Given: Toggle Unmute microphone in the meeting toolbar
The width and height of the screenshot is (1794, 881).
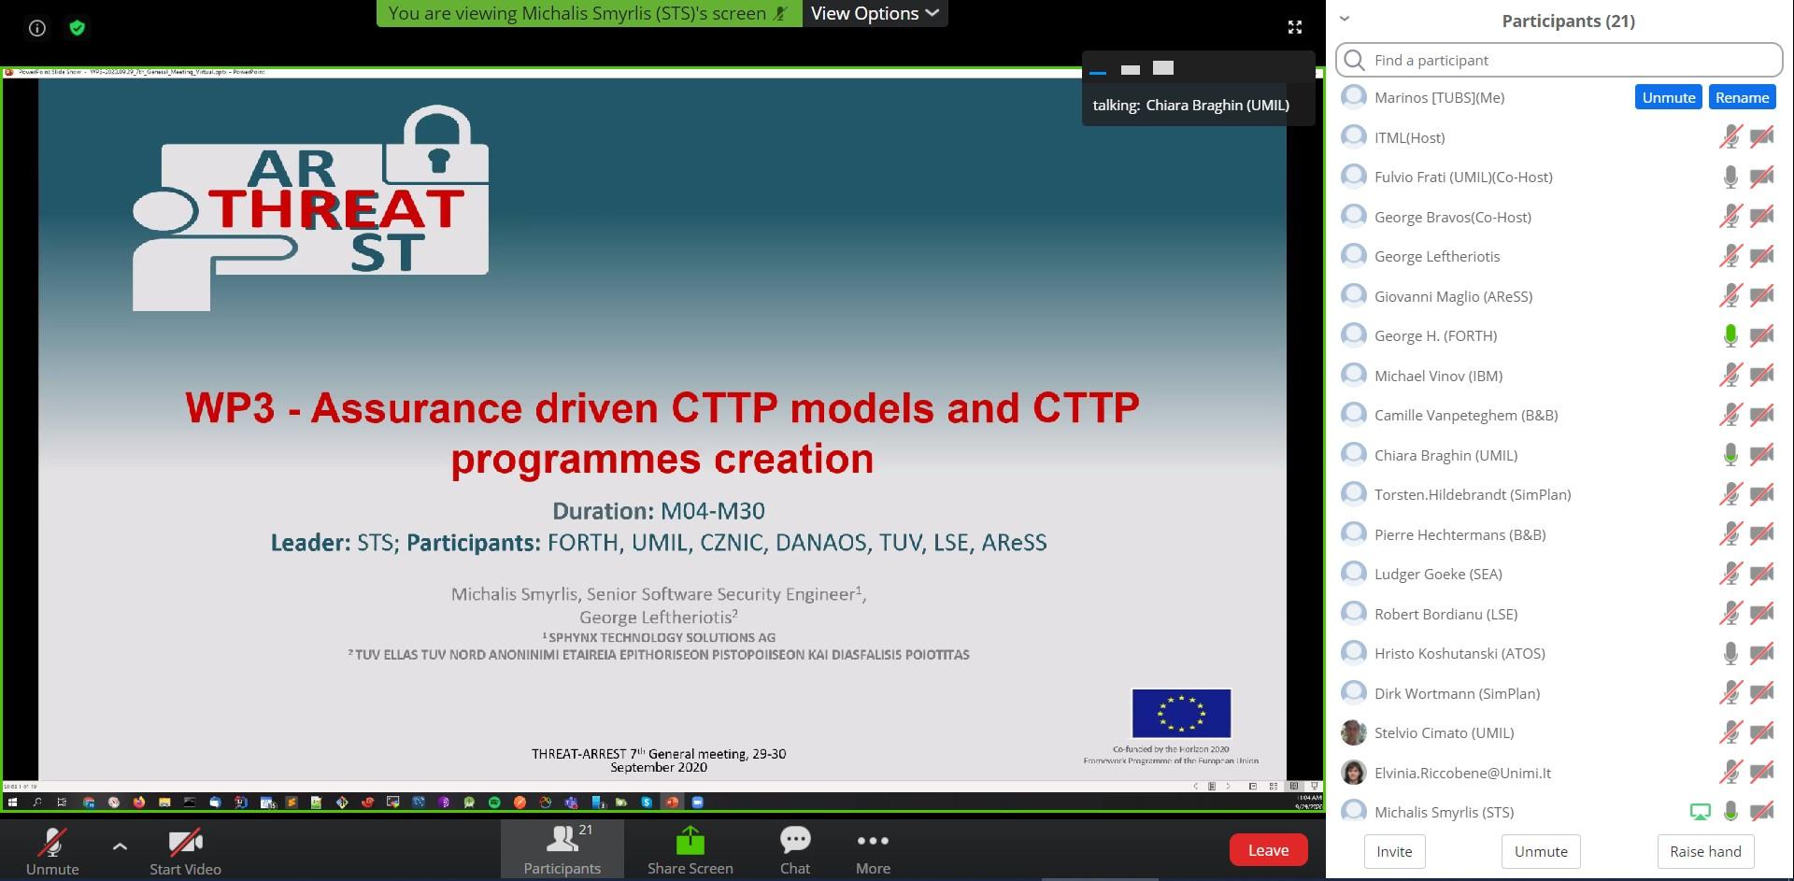Looking at the screenshot, I should point(52,850).
